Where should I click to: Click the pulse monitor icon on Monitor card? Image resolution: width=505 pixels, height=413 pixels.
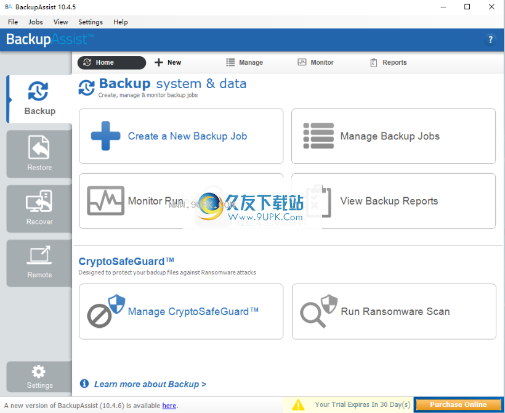coord(106,200)
